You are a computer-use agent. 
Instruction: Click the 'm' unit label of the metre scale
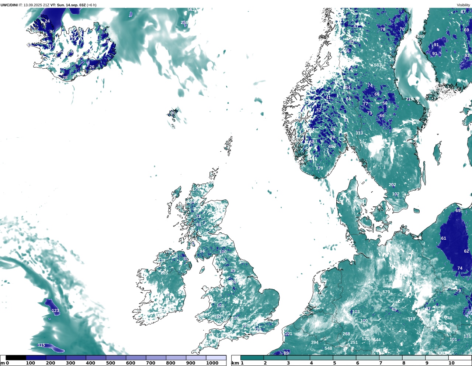pos(3,363)
